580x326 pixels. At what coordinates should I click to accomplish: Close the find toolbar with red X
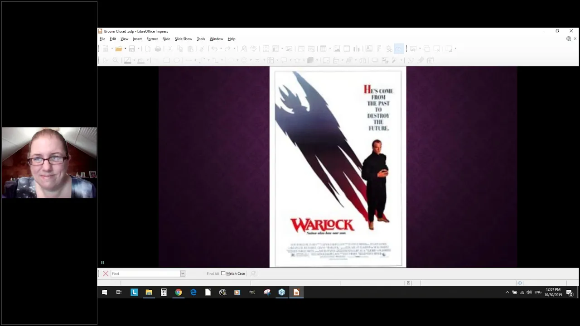pyautogui.click(x=106, y=273)
